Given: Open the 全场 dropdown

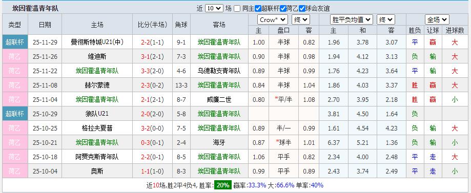Looking at the screenshot, I should click(x=437, y=20).
